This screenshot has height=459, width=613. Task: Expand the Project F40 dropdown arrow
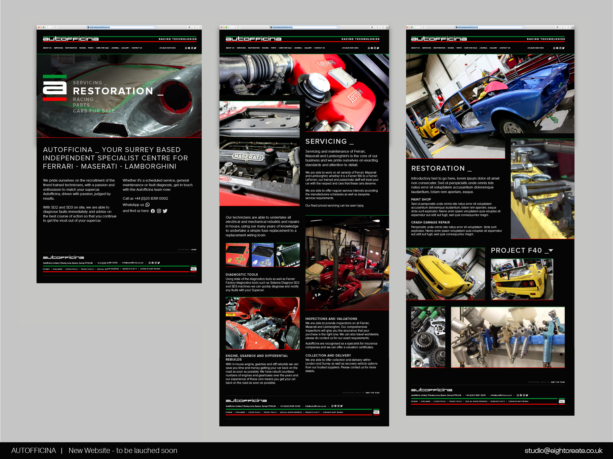point(551,251)
